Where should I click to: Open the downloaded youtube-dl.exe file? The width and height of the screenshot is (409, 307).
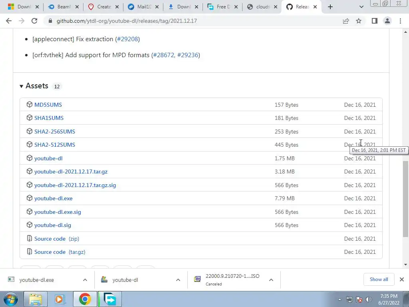(36, 280)
